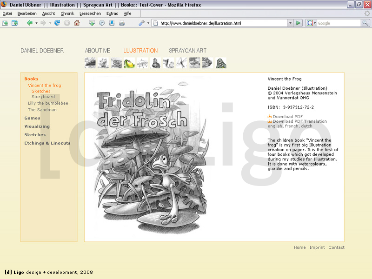The width and height of the screenshot is (372, 279).
Task: Open the green colored frog thumbnail
Action: [129, 63]
